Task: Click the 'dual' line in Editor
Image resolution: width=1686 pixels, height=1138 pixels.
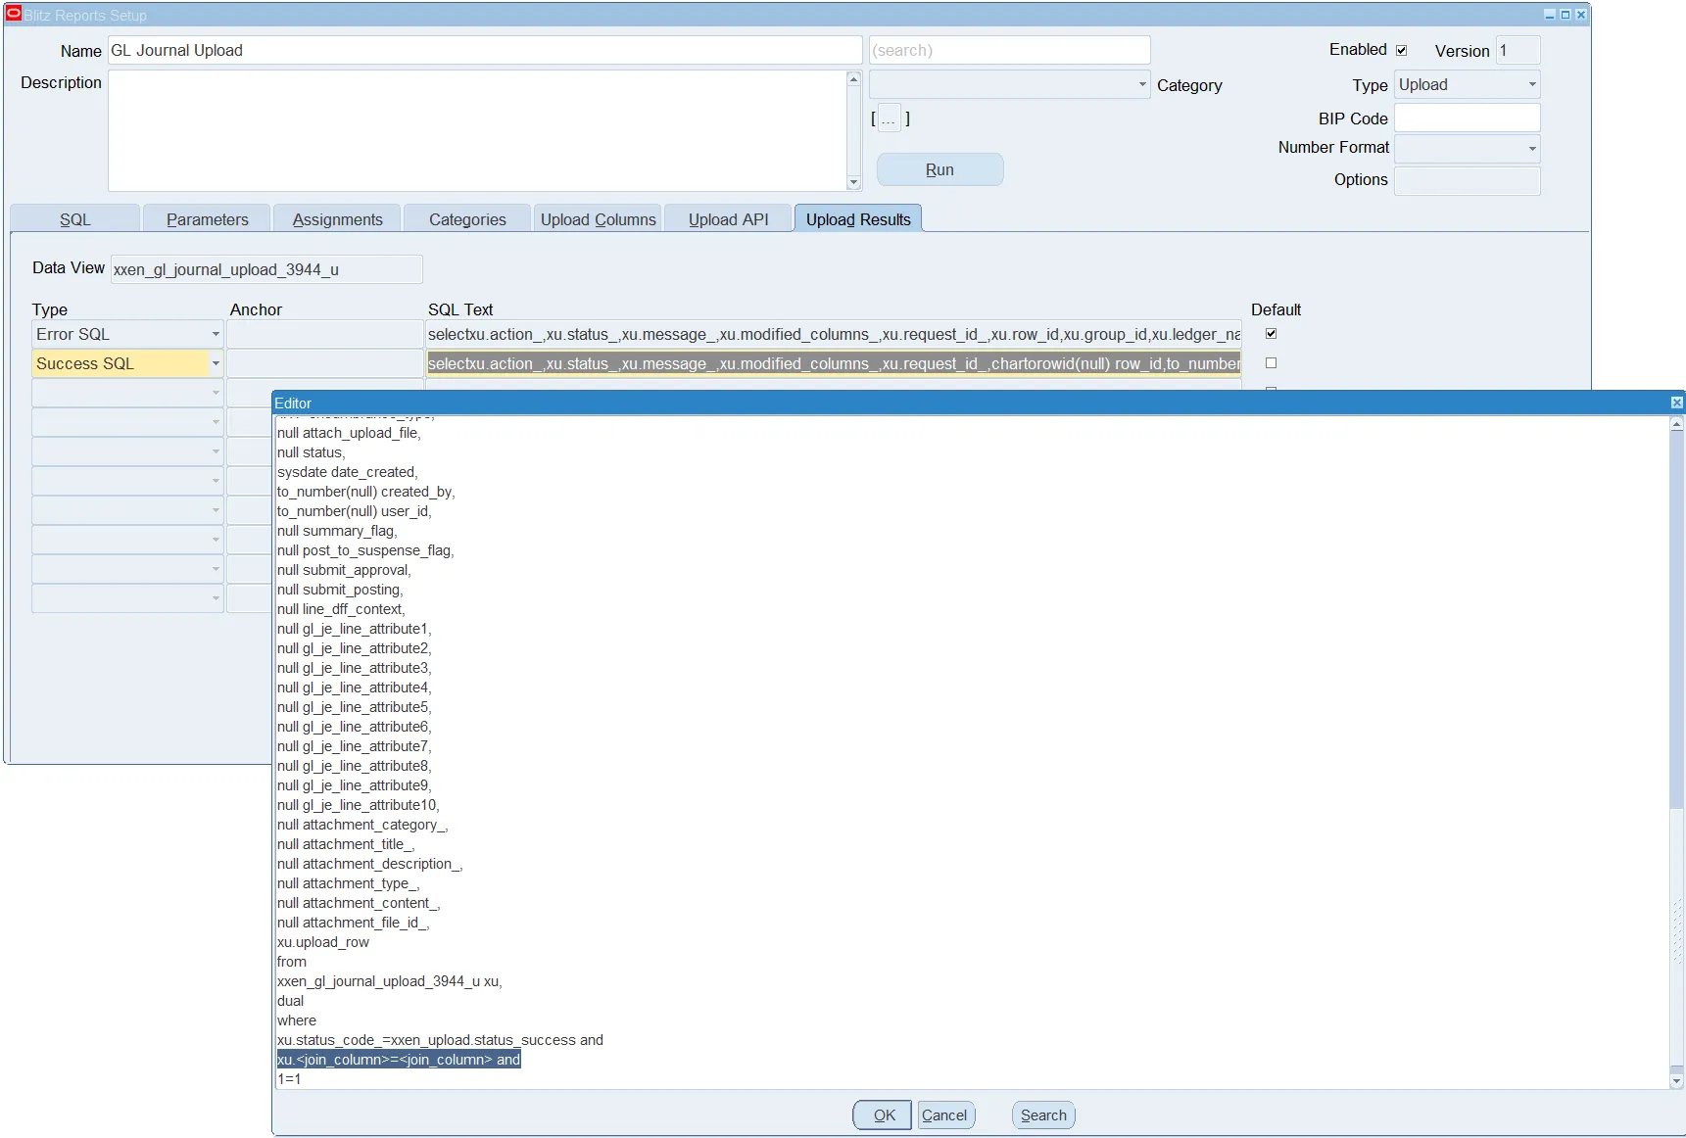Action: click(291, 1001)
